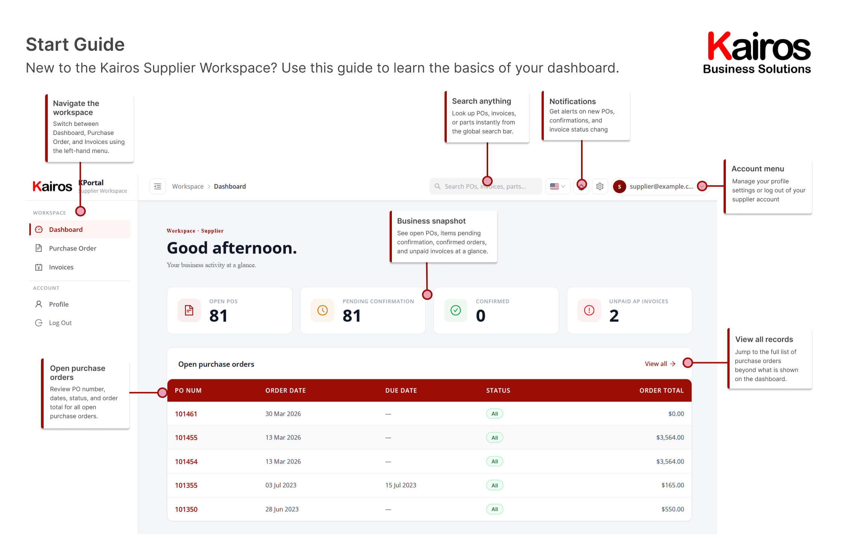Click the Kairos logo in the sidebar
The height and width of the screenshot is (547, 862).
pyautogui.click(x=52, y=186)
